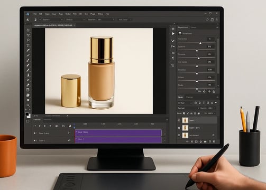Open the workspace layout icon beside search

[x=212, y=20]
